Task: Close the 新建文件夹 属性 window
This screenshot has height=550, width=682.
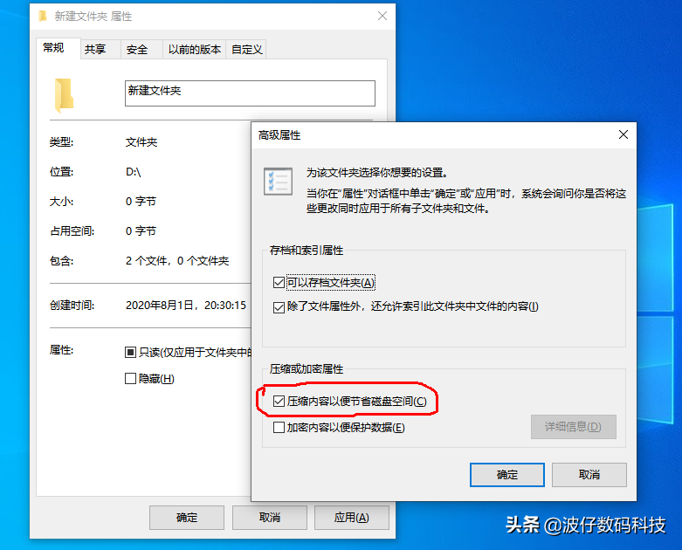Action: (382, 16)
